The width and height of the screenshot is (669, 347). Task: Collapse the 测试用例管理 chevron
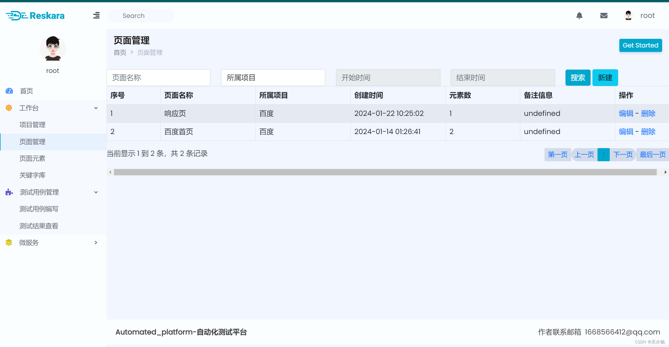96,192
